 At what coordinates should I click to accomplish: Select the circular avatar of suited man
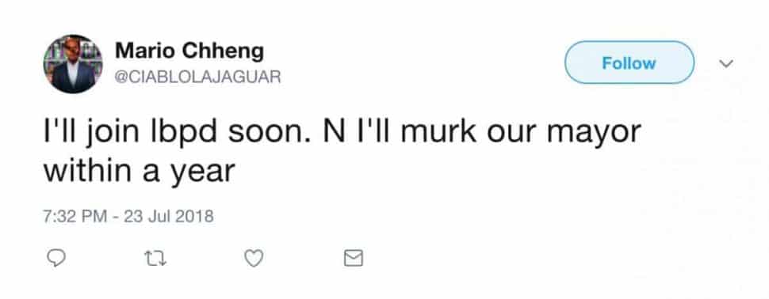[73, 63]
